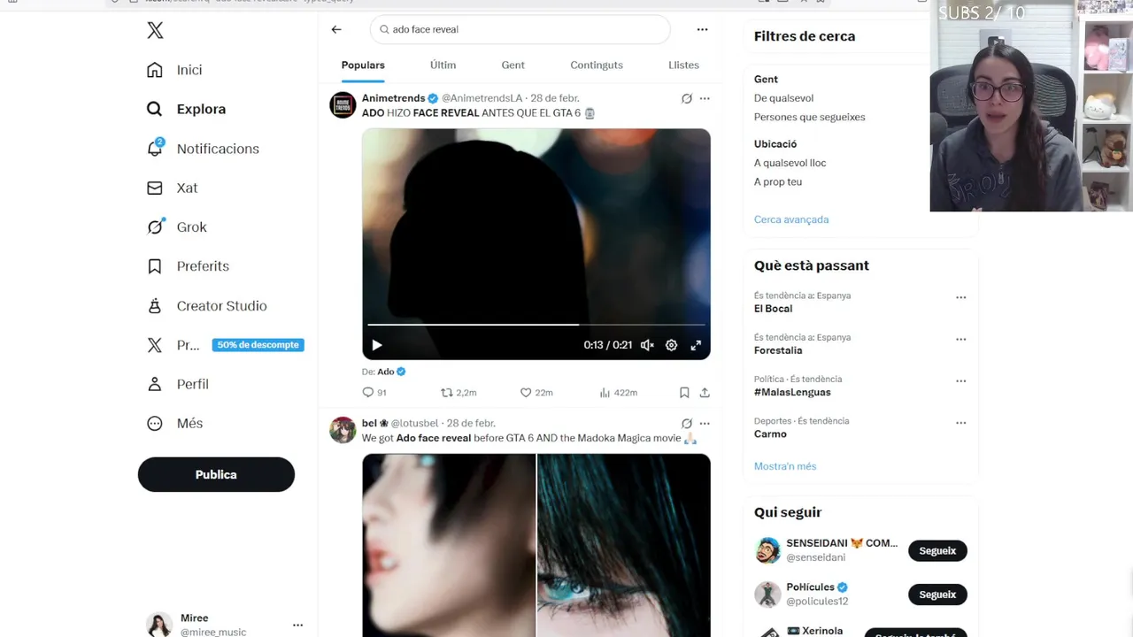Open Forestalia trending topic
Image resolution: width=1133 pixels, height=637 pixels.
pos(778,350)
